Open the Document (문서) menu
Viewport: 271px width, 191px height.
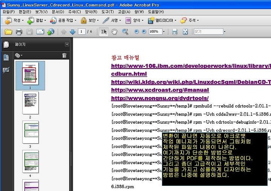[x=58, y=12]
